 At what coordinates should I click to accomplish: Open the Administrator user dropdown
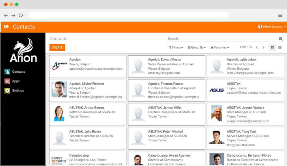(x=272, y=26)
